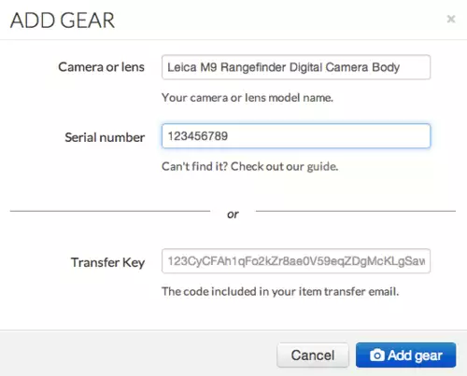This screenshot has width=467, height=376.
Task: Click the divider line right of "or"
Action: coord(356,211)
